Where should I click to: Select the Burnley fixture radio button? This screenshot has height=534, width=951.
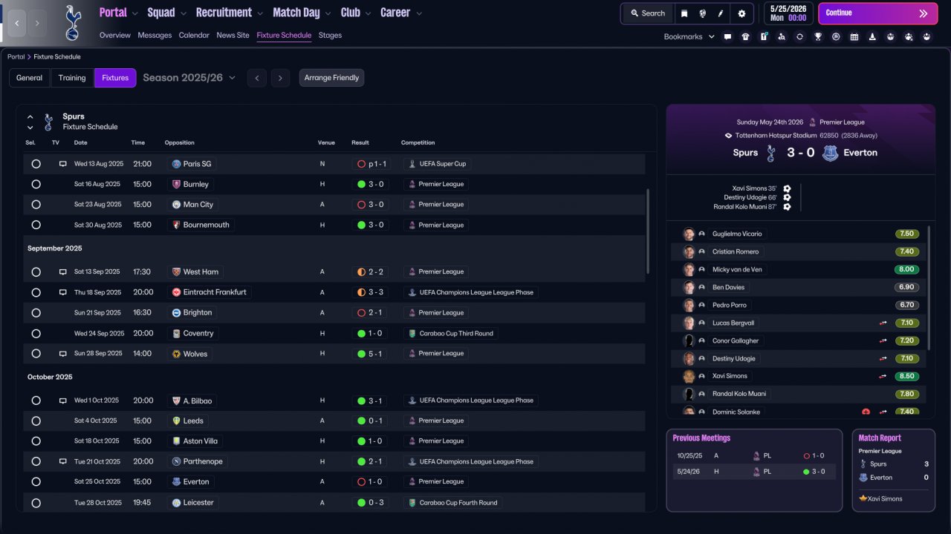[36, 184]
